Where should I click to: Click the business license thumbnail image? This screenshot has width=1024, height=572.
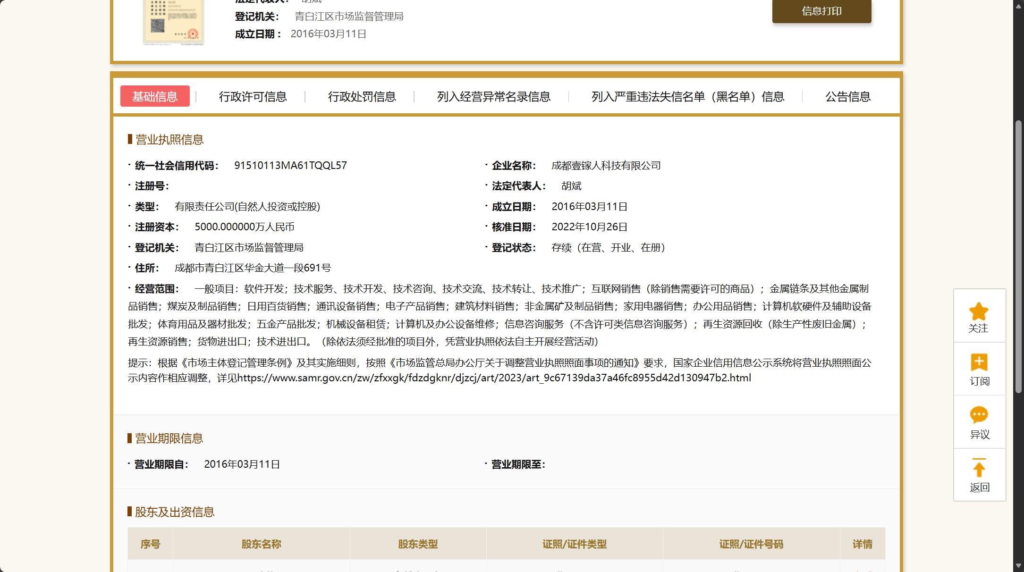pyautogui.click(x=173, y=22)
